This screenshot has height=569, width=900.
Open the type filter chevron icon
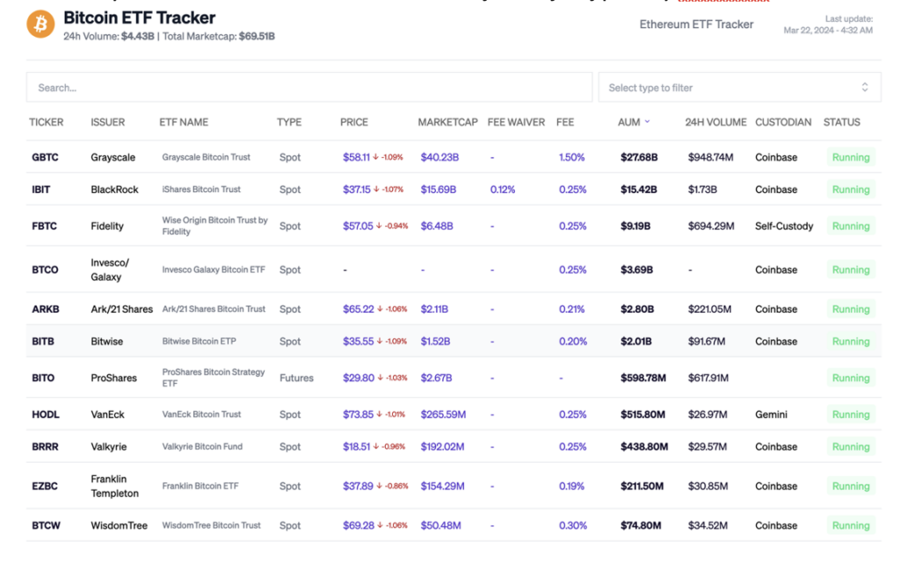click(x=865, y=87)
